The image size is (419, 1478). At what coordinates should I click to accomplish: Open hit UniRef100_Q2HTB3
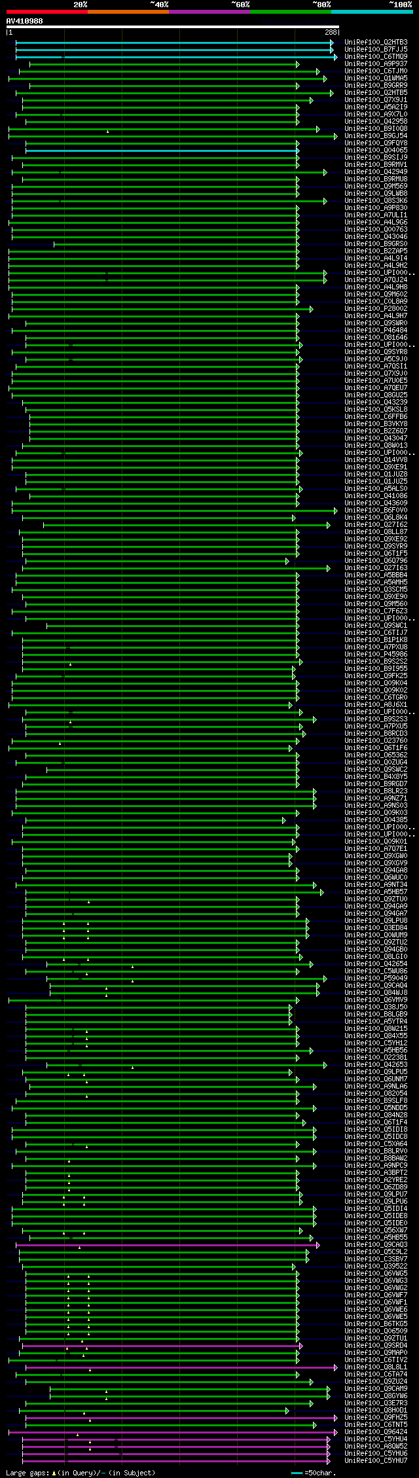tap(376, 43)
